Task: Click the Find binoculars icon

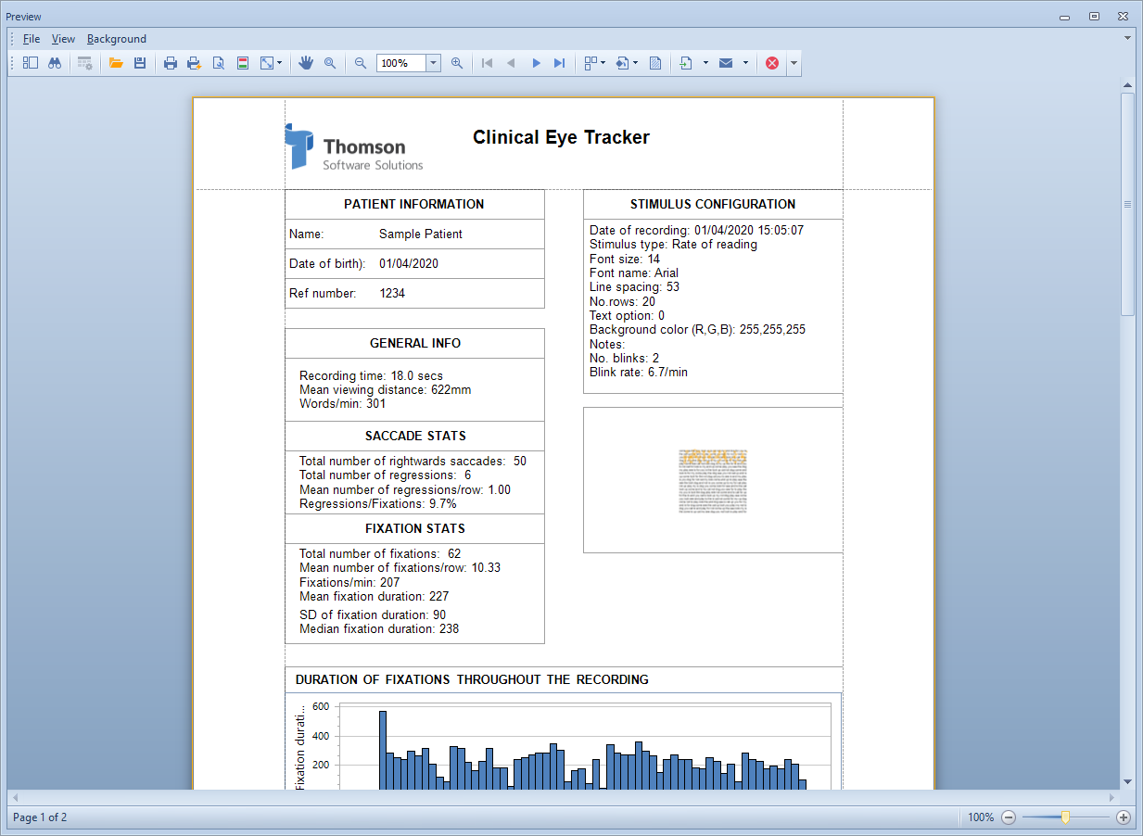Action: 55,63
